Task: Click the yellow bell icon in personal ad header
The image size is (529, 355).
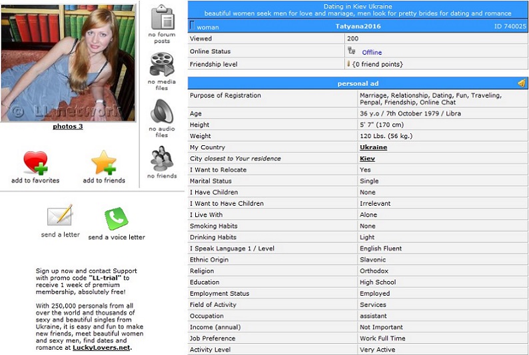Action: pyautogui.click(x=522, y=83)
